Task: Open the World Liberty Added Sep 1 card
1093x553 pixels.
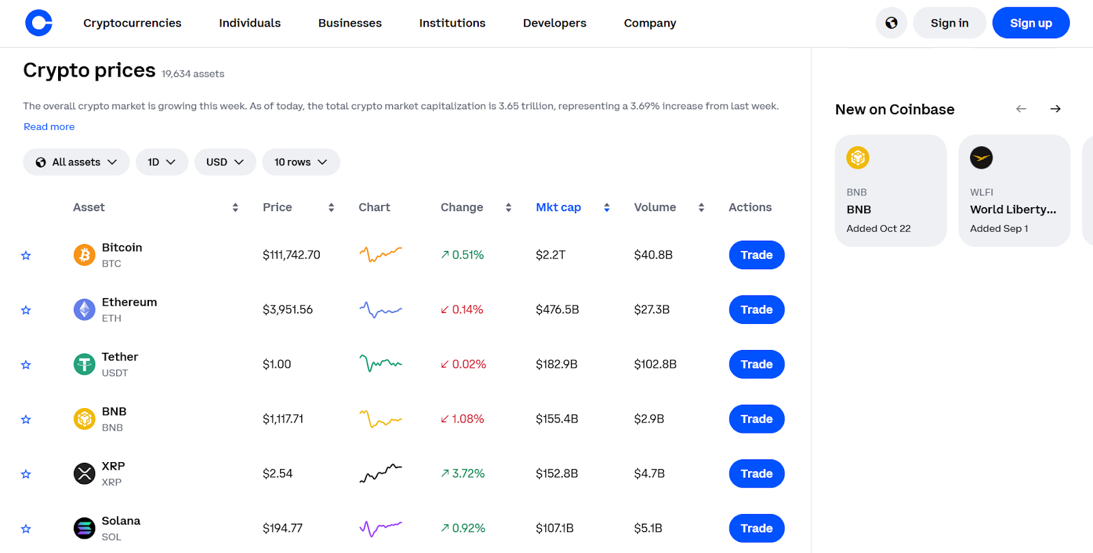Action: click(1014, 191)
